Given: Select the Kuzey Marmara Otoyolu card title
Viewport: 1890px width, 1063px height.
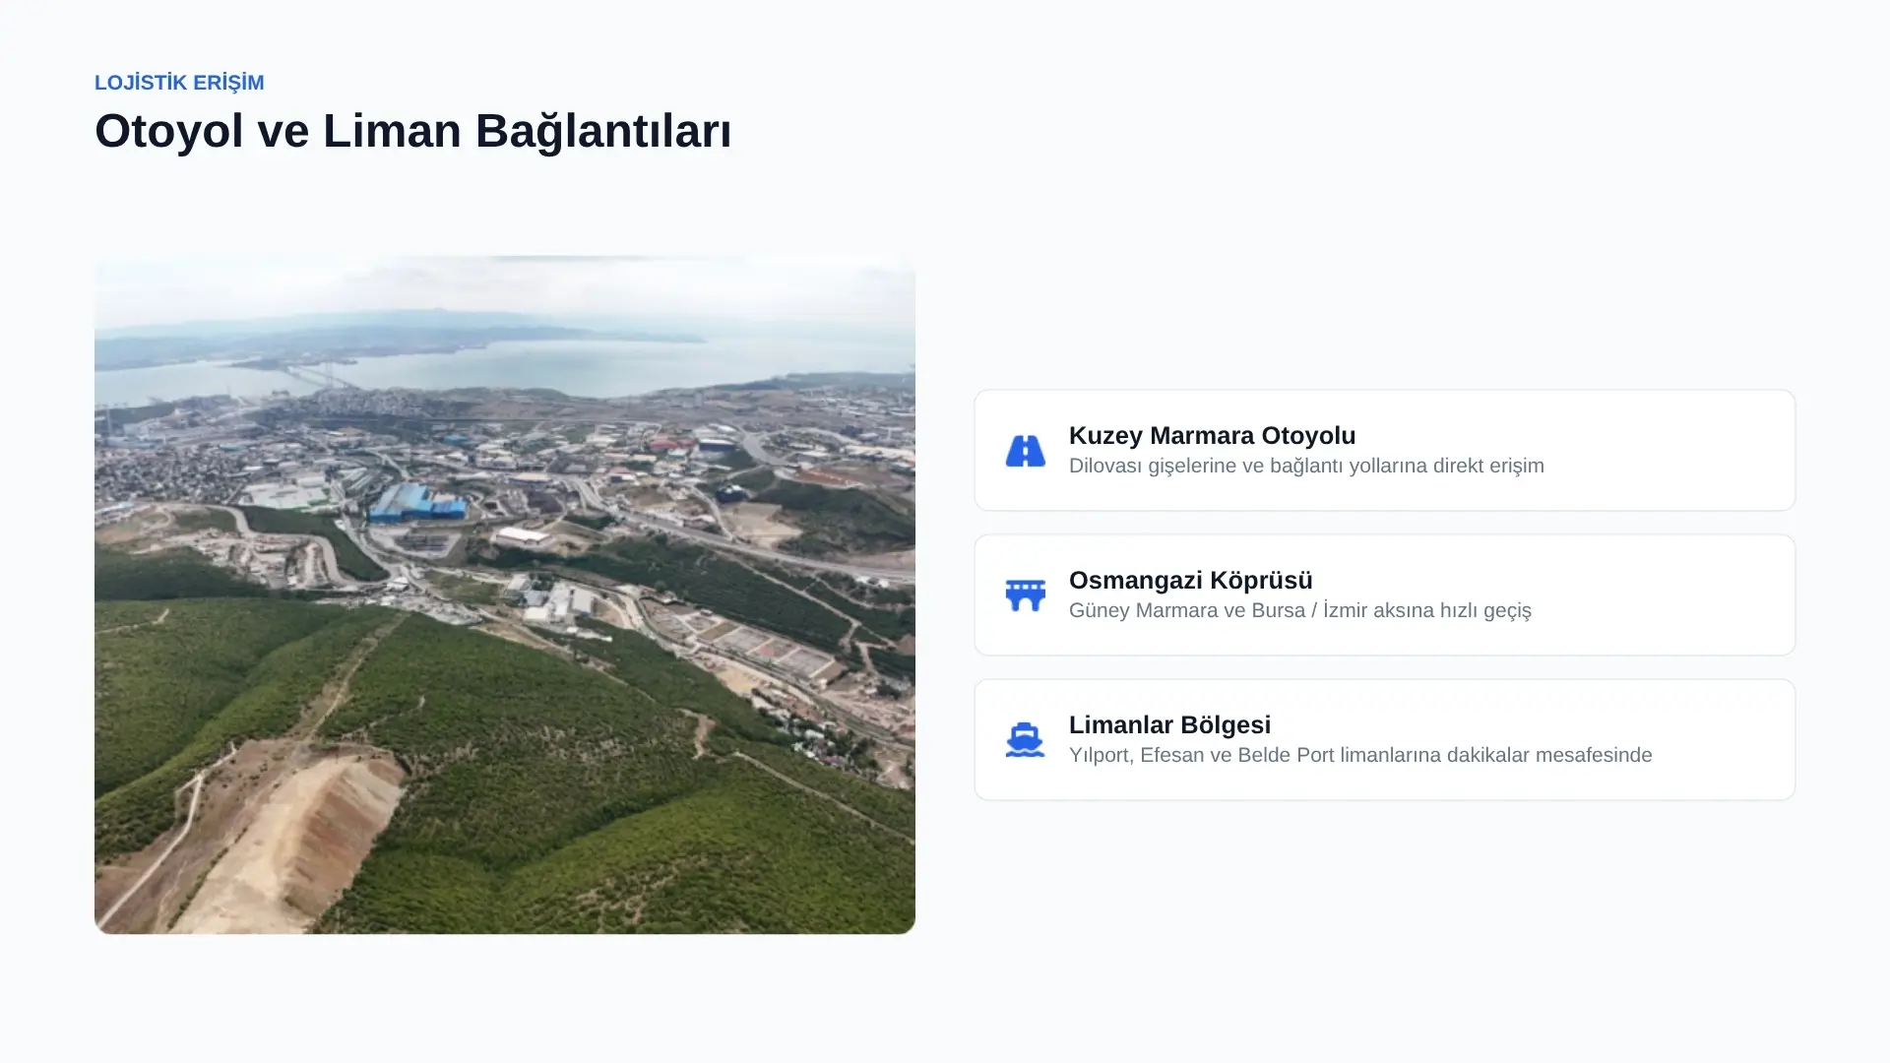Looking at the screenshot, I should pyautogui.click(x=1212, y=435).
